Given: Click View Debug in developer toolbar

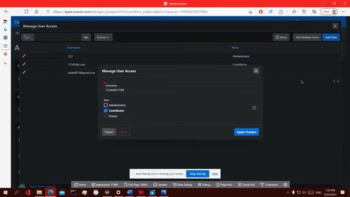Looking at the screenshot, I should coord(182,185).
